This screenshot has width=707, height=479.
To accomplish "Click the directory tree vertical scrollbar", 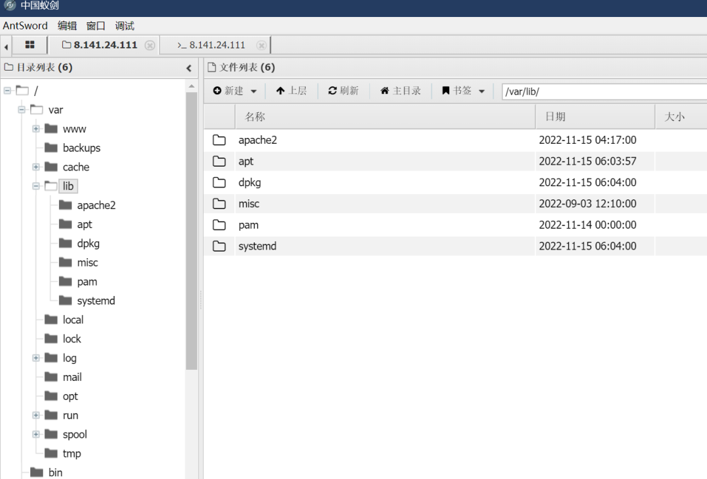I will (x=192, y=231).
